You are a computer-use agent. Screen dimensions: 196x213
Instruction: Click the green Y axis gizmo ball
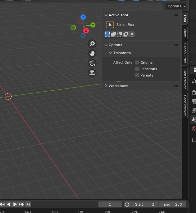(93, 25)
